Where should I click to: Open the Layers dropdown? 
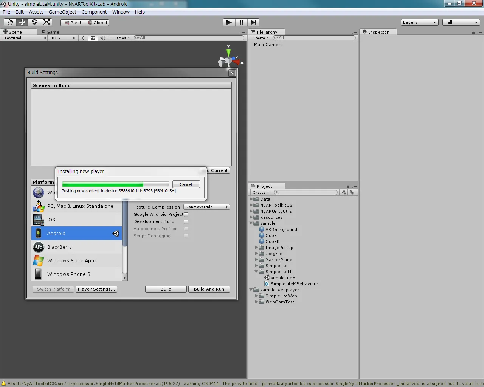pos(419,22)
